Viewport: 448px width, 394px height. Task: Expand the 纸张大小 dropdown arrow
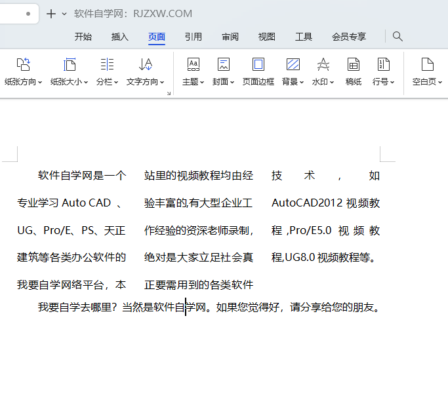86,82
